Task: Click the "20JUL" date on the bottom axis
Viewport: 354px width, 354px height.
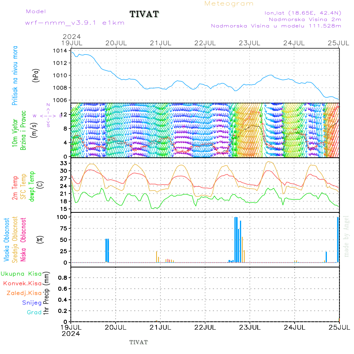Action: tap(116, 328)
